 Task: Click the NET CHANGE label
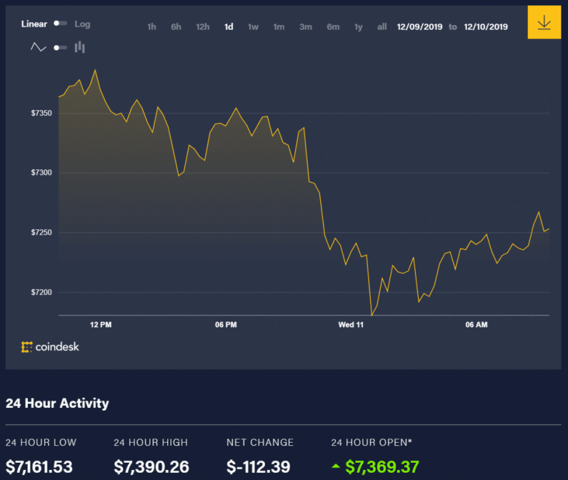pos(260,443)
